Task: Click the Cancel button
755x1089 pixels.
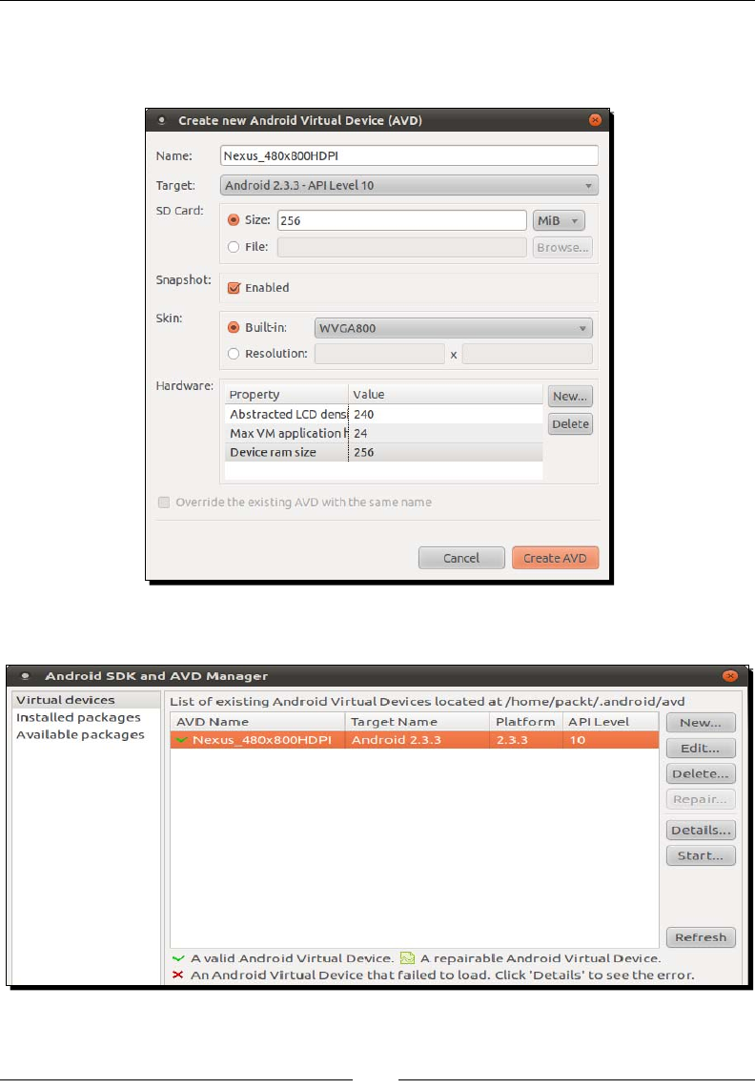Action: tap(461, 558)
